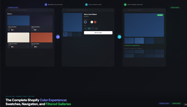Click the Navy Linen Blazer product title

90,14
